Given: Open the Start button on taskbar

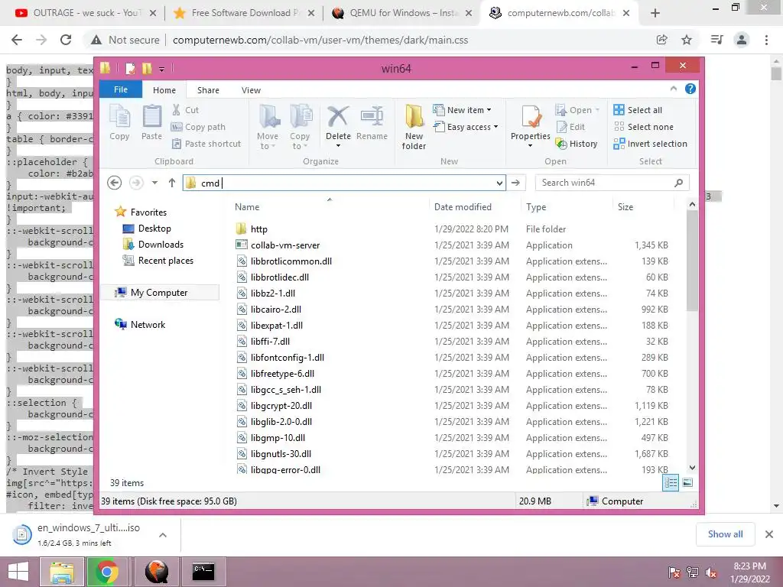Looking at the screenshot, I should (x=18, y=572).
